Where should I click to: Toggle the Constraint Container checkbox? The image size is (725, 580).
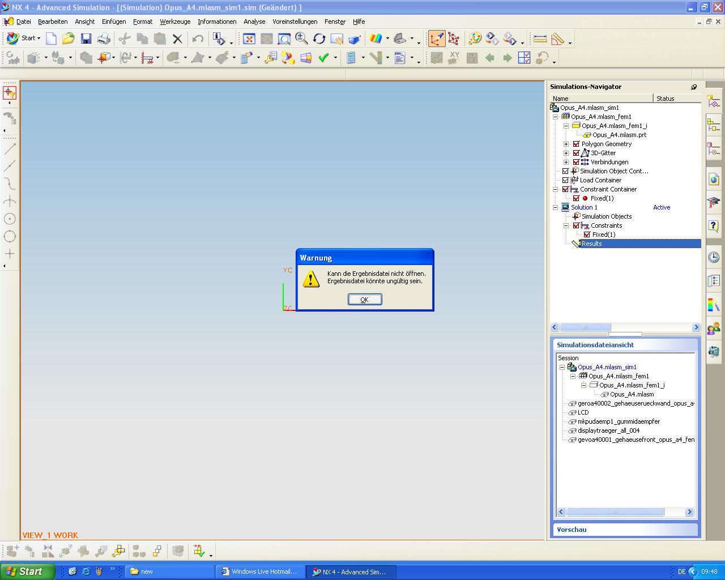[565, 189]
